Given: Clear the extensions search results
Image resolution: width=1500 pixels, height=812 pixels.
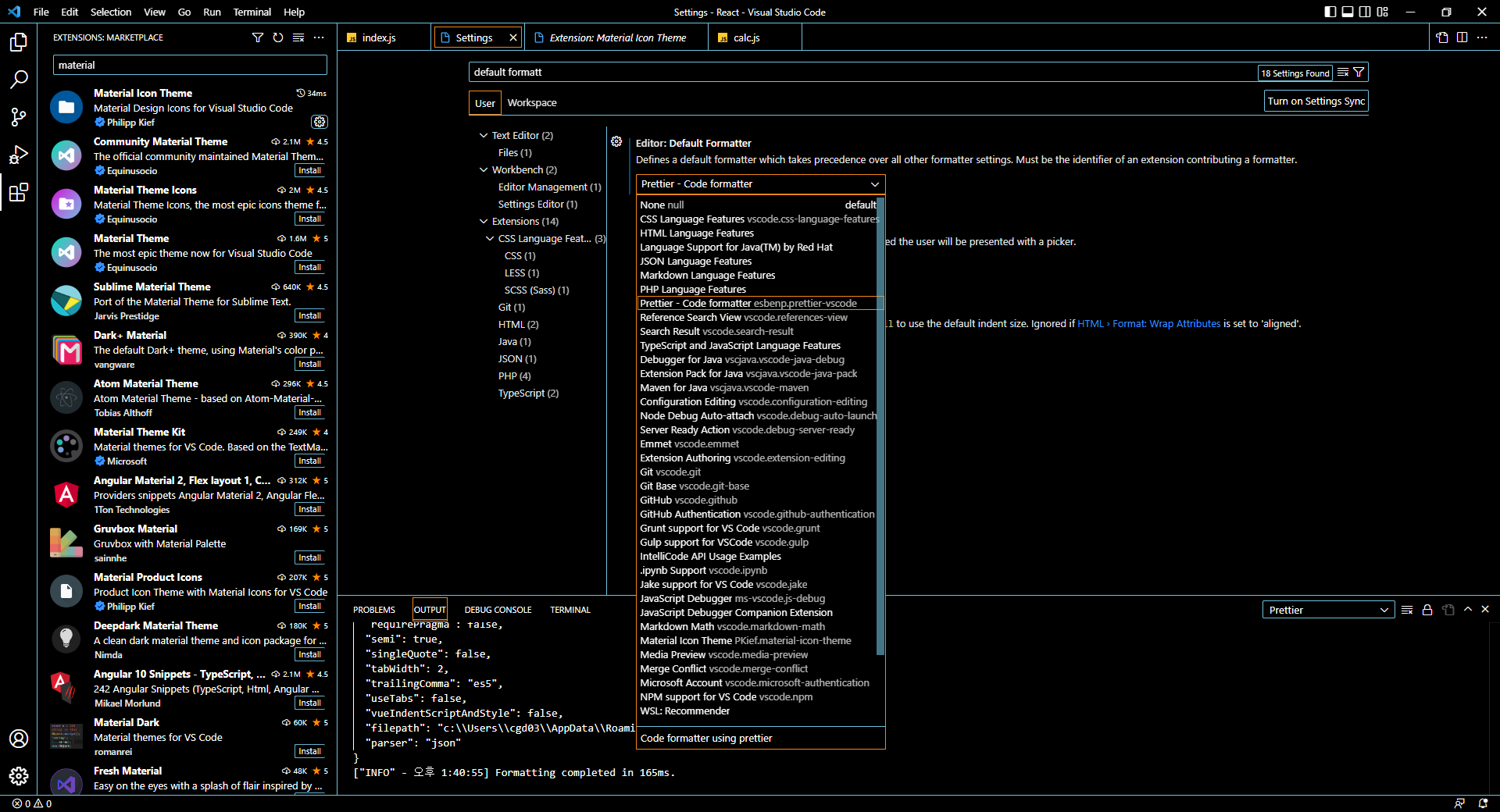Looking at the screenshot, I should pos(298,37).
